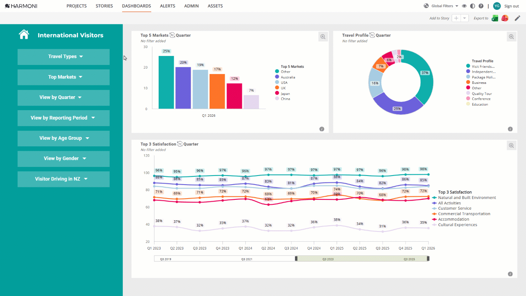
Task: Show info for Top 3 Satisfaction chart
Action: tap(510, 274)
